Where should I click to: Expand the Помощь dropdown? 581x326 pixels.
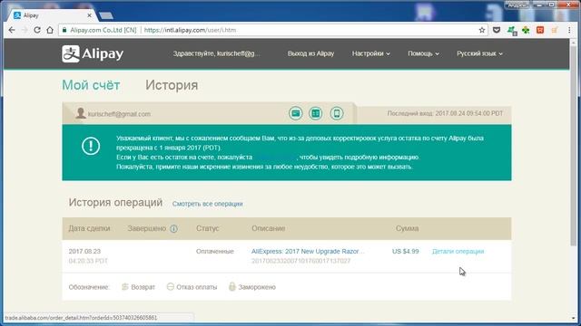[x=424, y=53]
